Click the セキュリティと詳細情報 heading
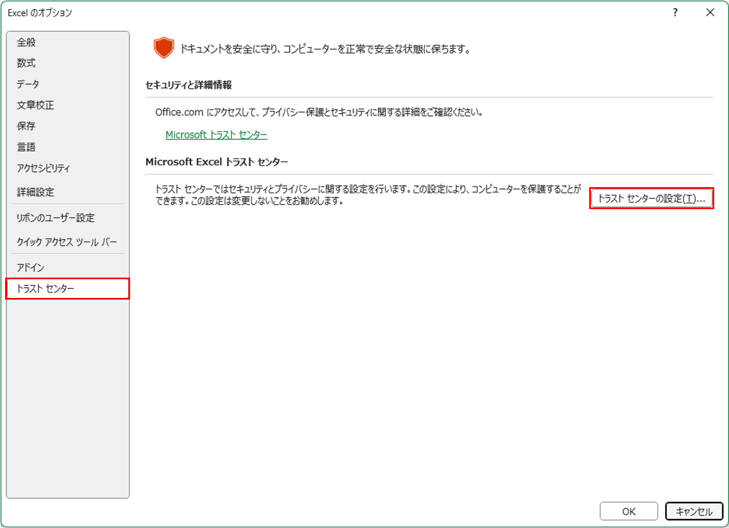This screenshot has width=729, height=528. pyautogui.click(x=189, y=85)
